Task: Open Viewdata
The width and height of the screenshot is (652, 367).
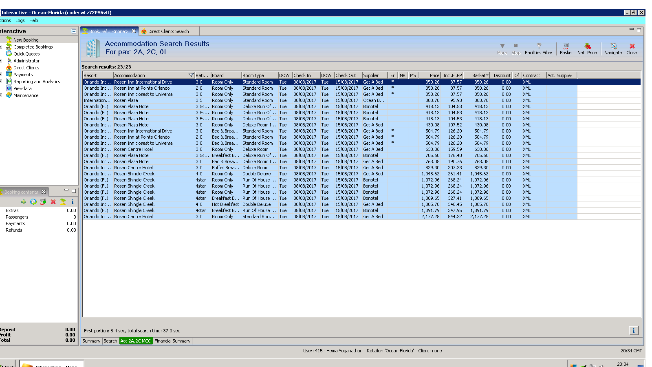Action: pyautogui.click(x=22, y=88)
